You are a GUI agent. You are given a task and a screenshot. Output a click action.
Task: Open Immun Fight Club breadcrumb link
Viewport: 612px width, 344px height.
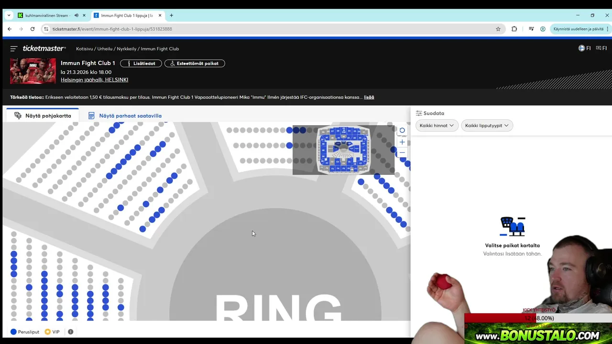[160, 49]
